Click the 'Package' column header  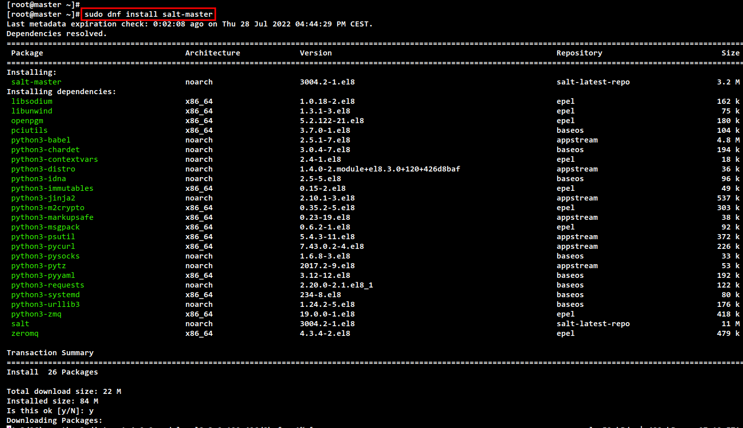click(x=27, y=53)
